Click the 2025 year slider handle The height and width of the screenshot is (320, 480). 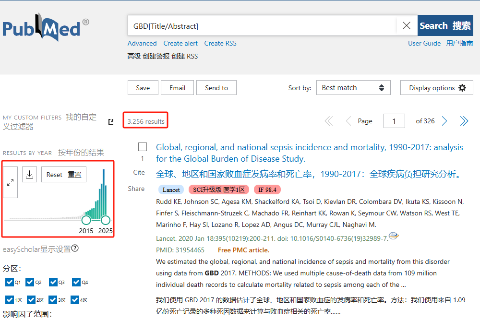pyautogui.click(x=106, y=220)
